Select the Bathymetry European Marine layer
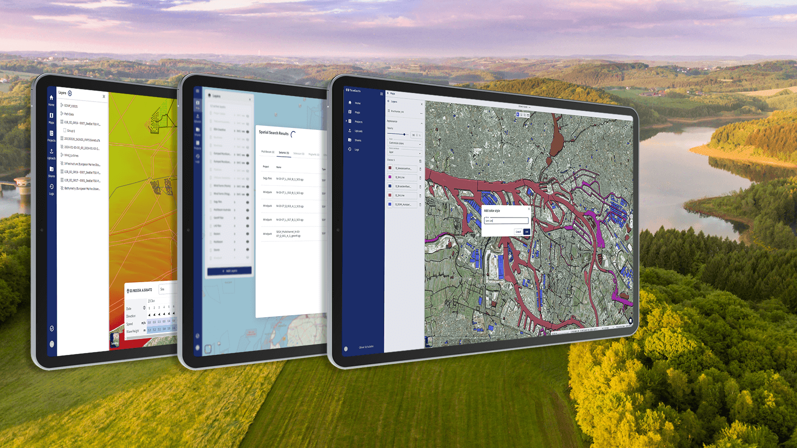Screen dimensions: 797x448 81,189
